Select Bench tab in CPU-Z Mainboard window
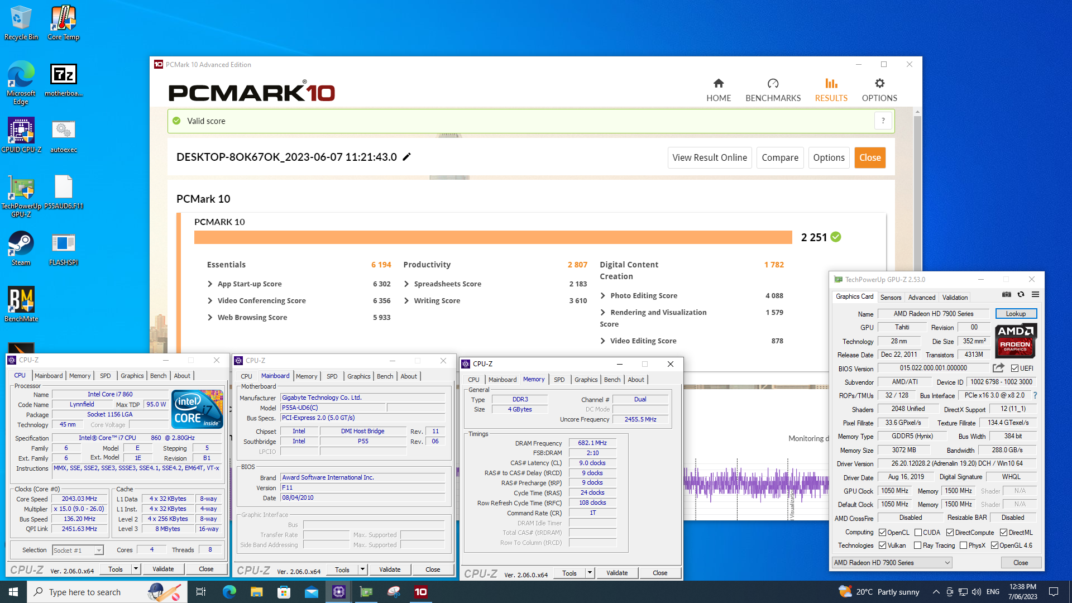The width and height of the screenshot is (1072, 603). pyautogui.click(x=385, y=376)
